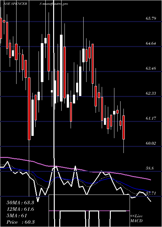Click the 60.02 price axis label

(x=151, y=143)
